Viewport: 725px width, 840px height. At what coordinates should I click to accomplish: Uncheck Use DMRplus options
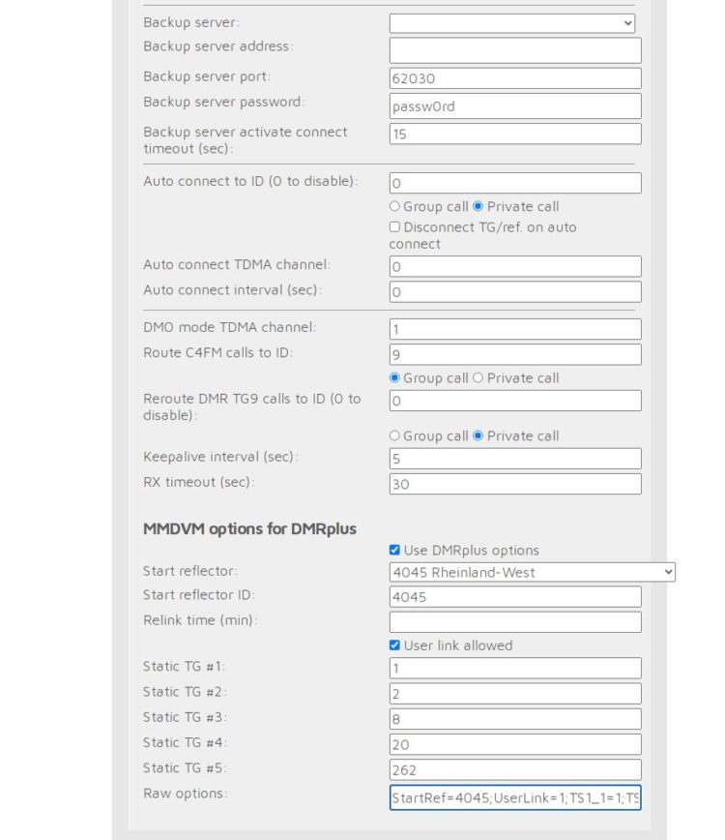coord(394,550)
